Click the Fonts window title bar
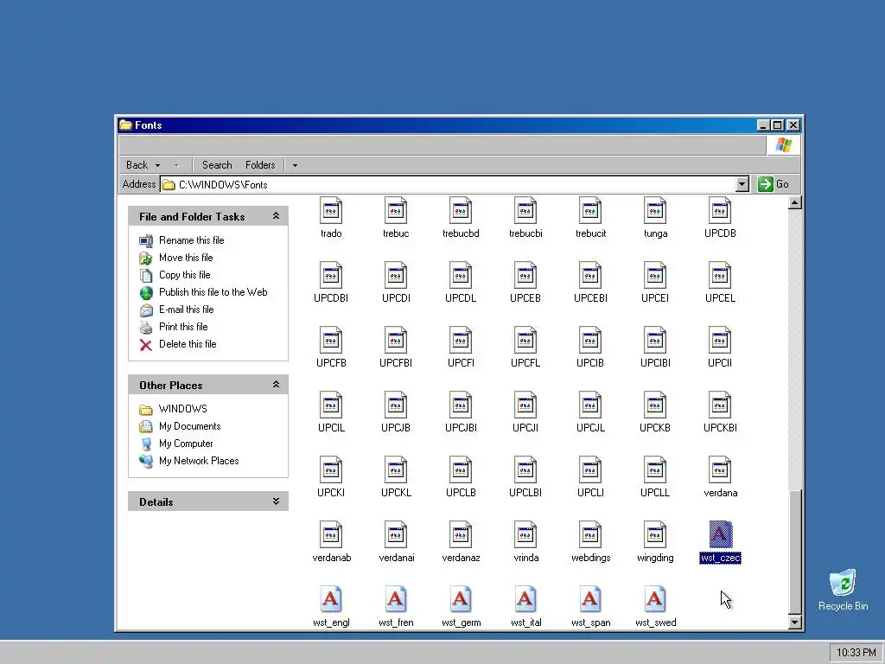The height and width of the screenshot is (664, 885). tap(437, 124)
